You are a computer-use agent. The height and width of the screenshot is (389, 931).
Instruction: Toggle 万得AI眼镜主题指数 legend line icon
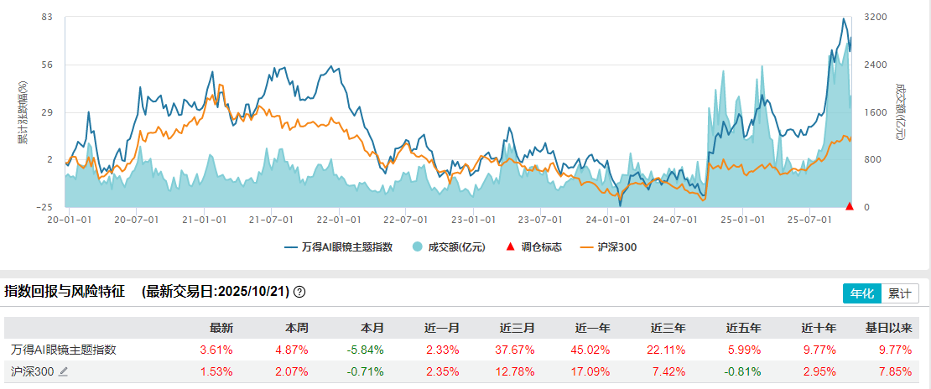tap(292, 247)
